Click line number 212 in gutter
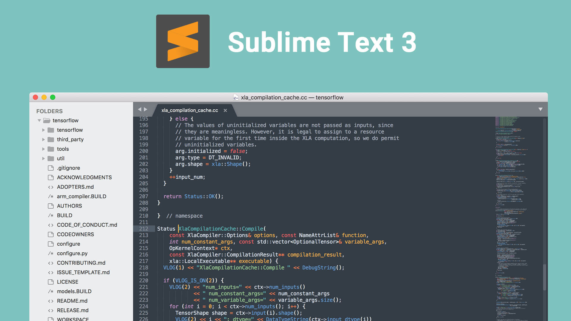The height and width of the screenshot is (321, 571). click(144, 229)
